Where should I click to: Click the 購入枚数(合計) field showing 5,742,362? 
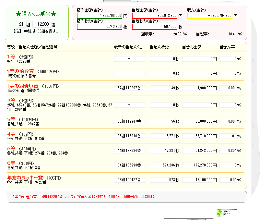tap(100, 27)
